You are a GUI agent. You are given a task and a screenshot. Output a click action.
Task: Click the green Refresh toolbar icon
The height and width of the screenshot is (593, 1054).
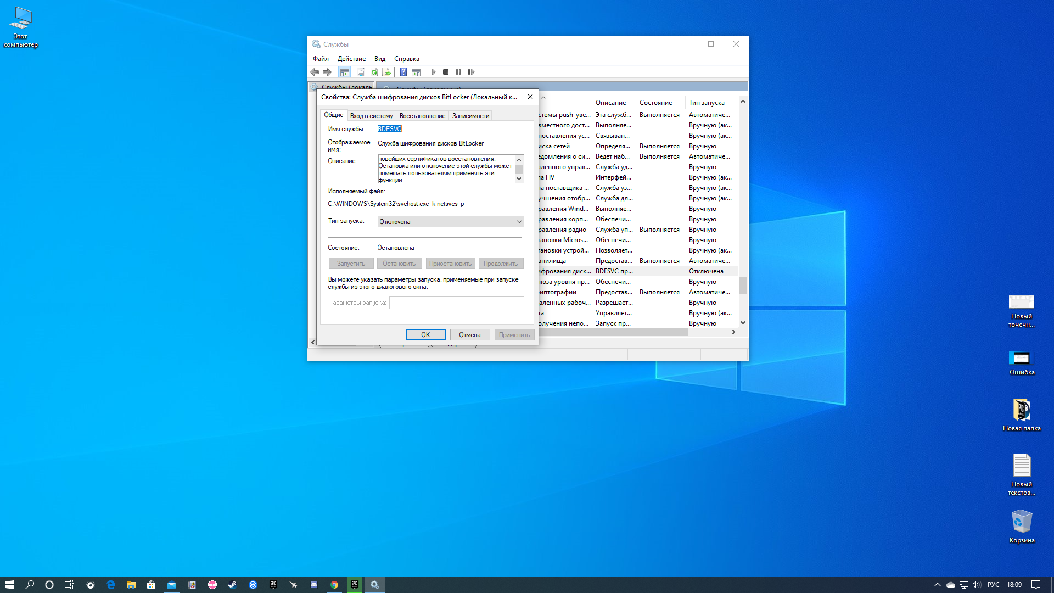pos(374,72)
